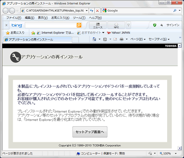Image resolution: width=184 pixels, height=158 pixels.
Task: Click the green security shield icon
Action: (x=154, y=25)
